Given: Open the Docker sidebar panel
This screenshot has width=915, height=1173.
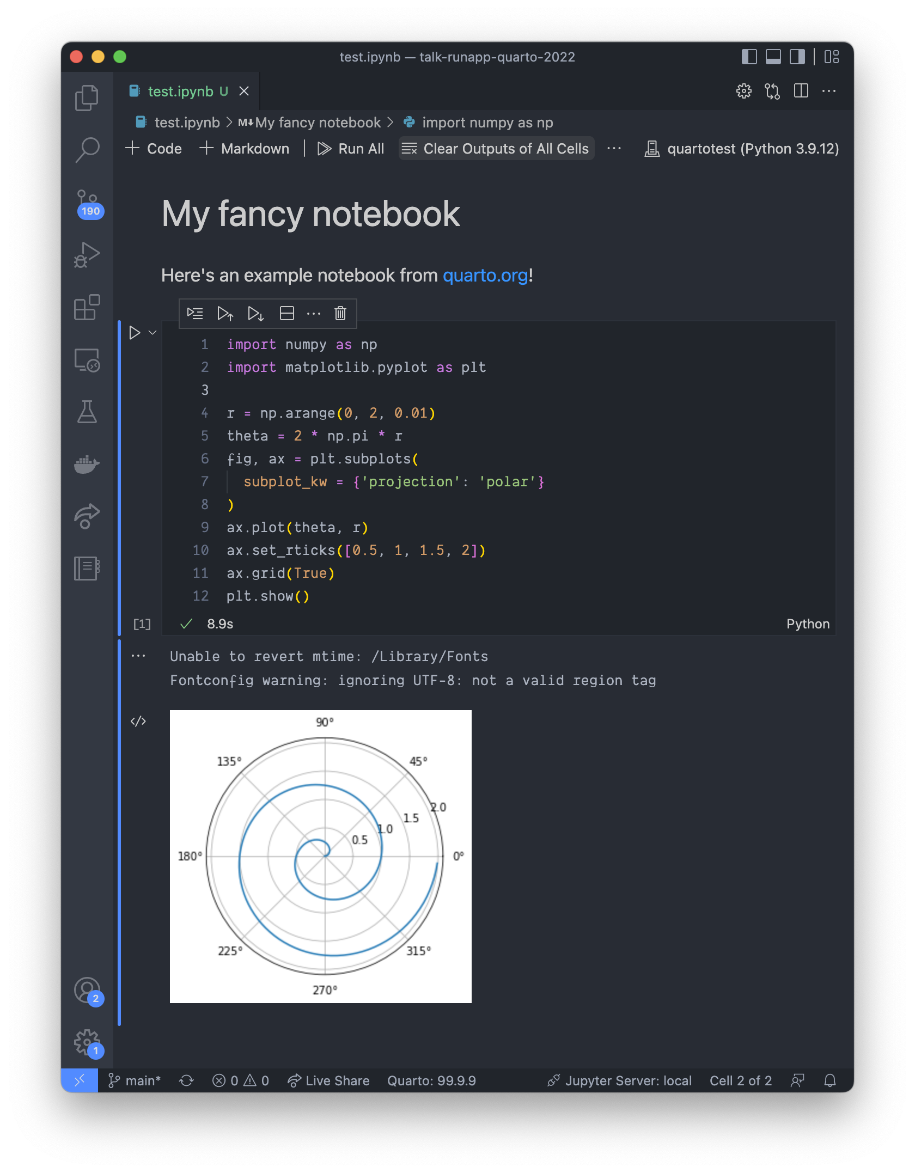Looking at the screenshot, I should click(x=87, y=464).
